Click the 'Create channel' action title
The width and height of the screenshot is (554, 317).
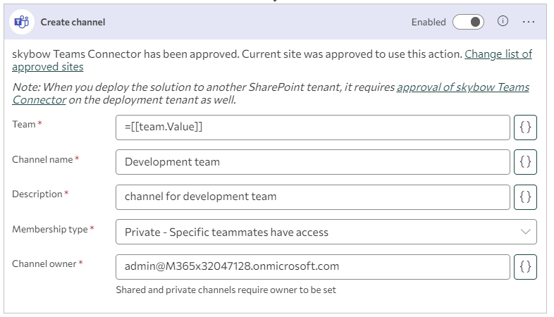[x=73, y=22]
